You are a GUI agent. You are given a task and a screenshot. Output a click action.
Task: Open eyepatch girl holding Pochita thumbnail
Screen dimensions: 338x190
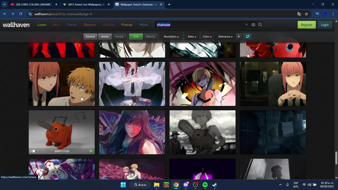[x=203, y=84]
